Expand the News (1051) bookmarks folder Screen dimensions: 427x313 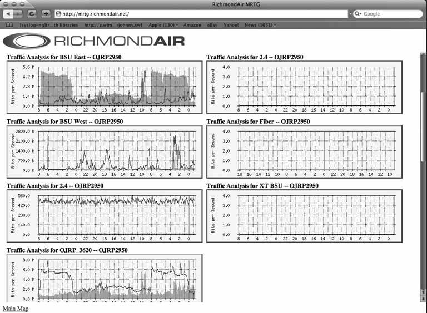click(260, 25)
